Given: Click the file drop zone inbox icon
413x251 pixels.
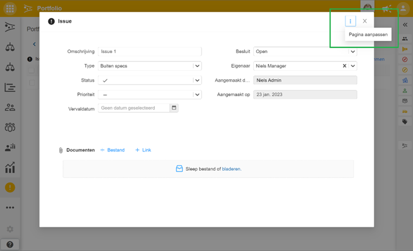Looking at the screenshot, I should click(x=179, y=169).
